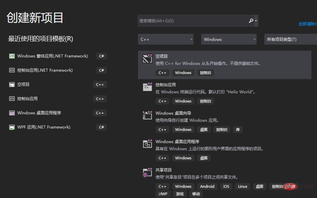The width and height of the screenshot is (317, 198).
Task: Click the C++ tag beside recent 空项目
Action: coord(100,85)
